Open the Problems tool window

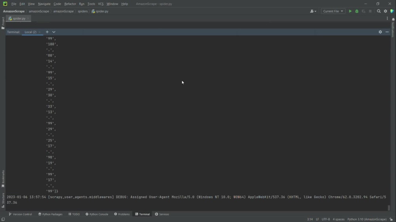[122, 214]
